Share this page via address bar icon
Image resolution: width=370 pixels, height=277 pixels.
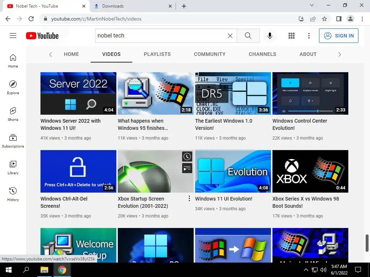click(313, 19)
